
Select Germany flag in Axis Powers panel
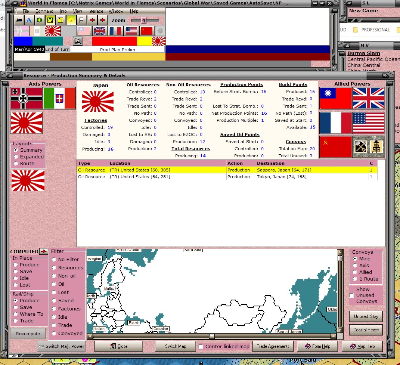[x=27, y=98]
